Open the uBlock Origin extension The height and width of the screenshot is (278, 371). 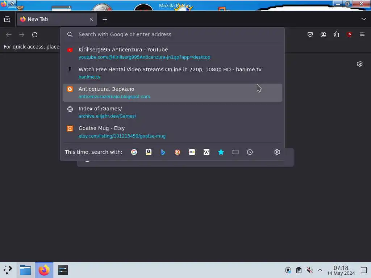349,34
